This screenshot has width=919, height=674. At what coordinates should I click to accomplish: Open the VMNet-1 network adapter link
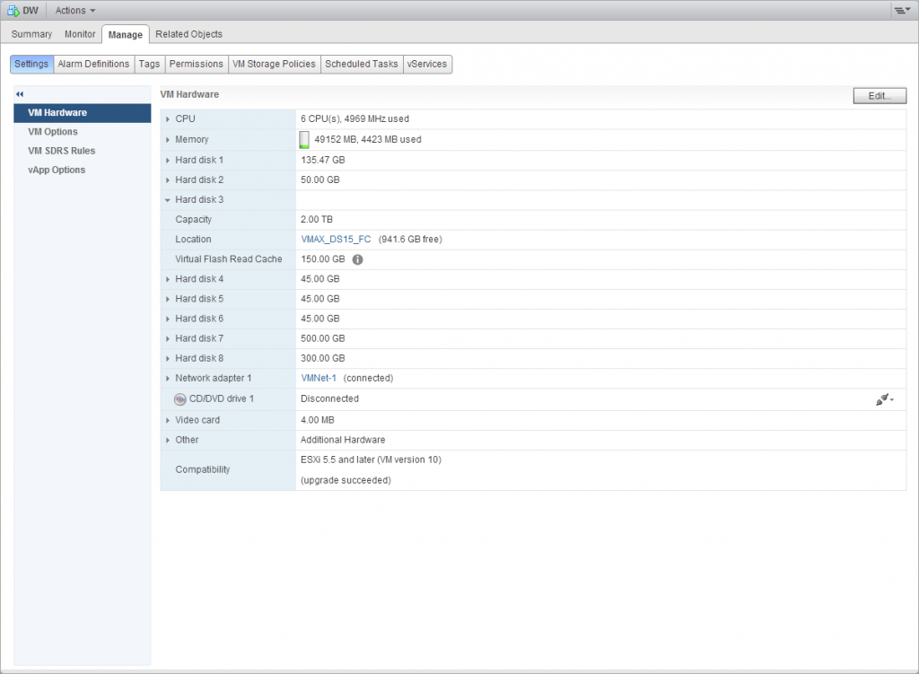pos(319,378)
